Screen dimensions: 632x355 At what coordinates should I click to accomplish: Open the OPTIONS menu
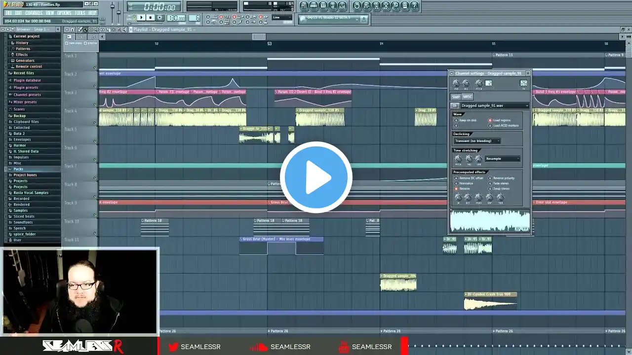[64, 13]
